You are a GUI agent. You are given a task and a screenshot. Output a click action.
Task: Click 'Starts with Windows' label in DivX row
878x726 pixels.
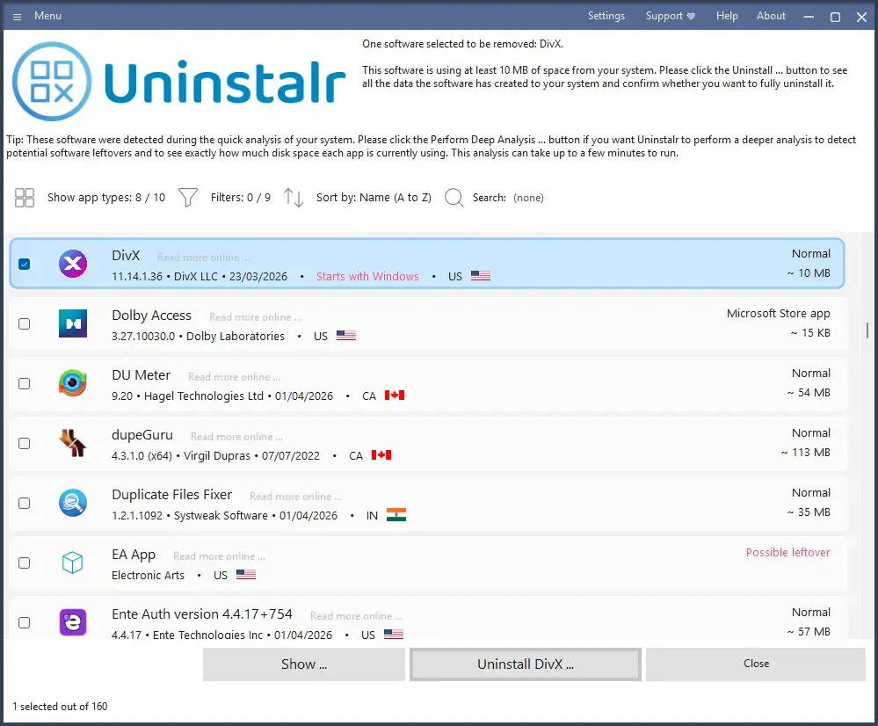[x=367, y=276]
